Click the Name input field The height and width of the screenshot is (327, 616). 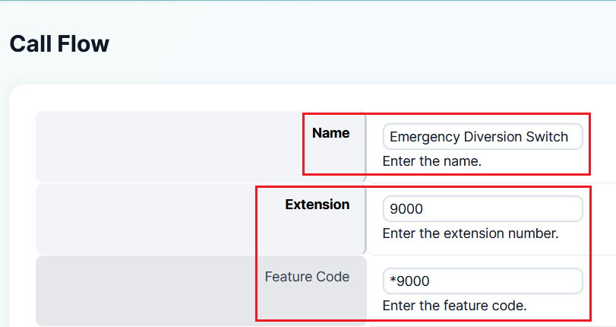click(x=482, y=137)
